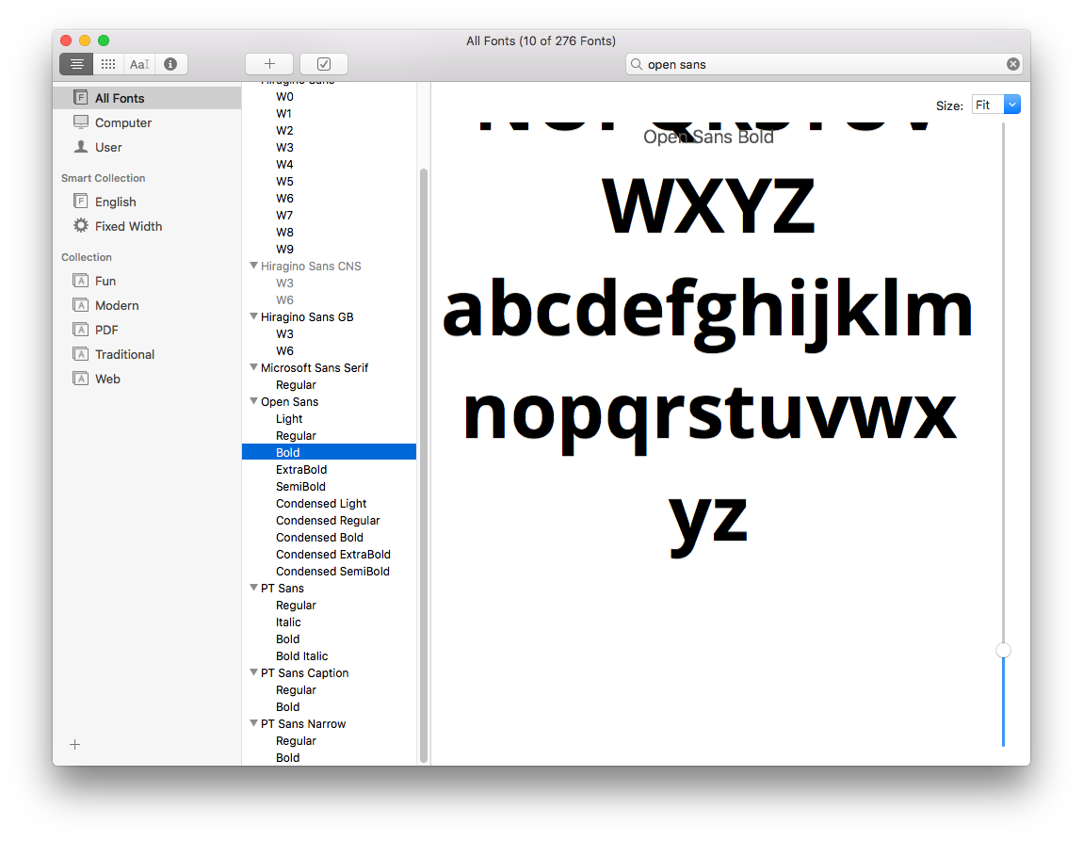Switch to sample list view
This screenshot has height=841, width=1083.
[x=76, y=64]
